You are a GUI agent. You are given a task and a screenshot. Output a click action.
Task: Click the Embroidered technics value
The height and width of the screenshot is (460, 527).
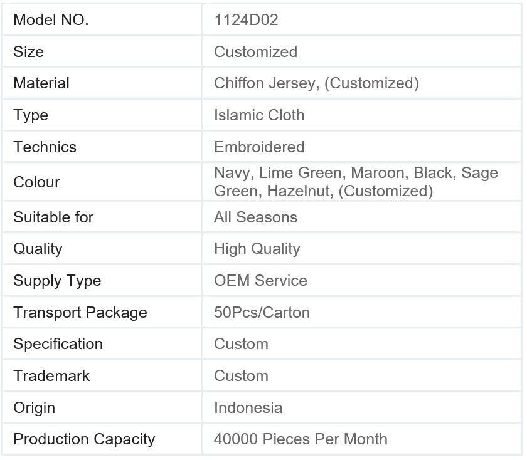pos(259,147)
